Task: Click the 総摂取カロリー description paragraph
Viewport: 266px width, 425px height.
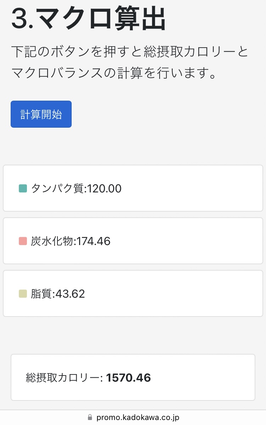Action: (130, 62)
